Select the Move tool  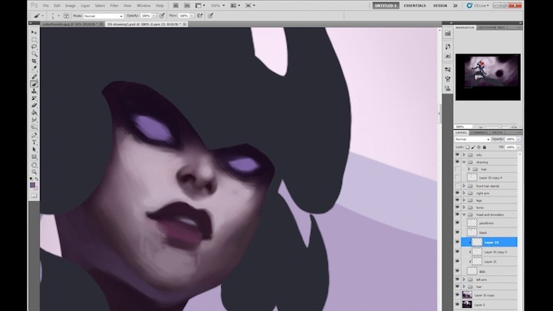[x=35, y=32]
